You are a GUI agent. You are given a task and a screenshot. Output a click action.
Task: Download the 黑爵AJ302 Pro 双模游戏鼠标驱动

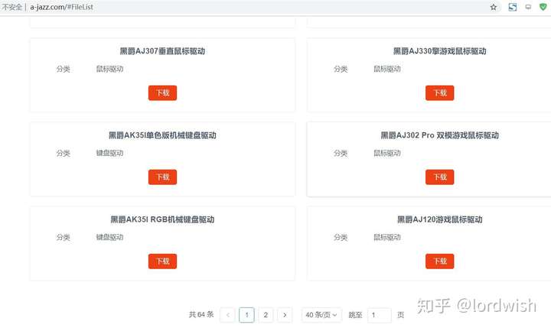tap(439, 177)
